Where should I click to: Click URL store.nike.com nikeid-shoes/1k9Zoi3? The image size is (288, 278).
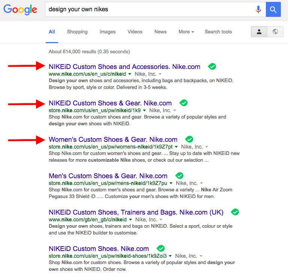(x=108, y=256)
